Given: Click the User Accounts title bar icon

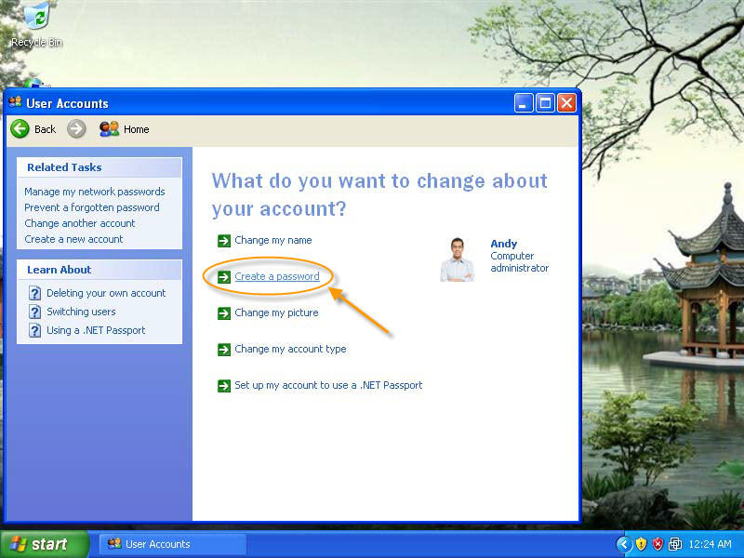Looking at the screenshot, I should point(15,102).
